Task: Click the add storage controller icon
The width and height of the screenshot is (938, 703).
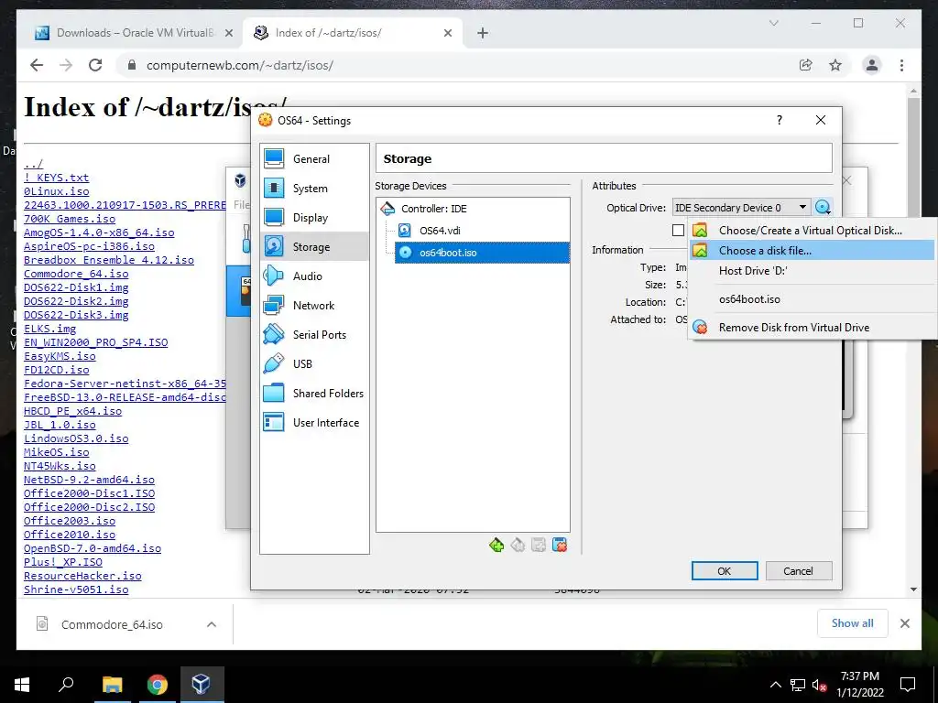Action: [496, 545]
